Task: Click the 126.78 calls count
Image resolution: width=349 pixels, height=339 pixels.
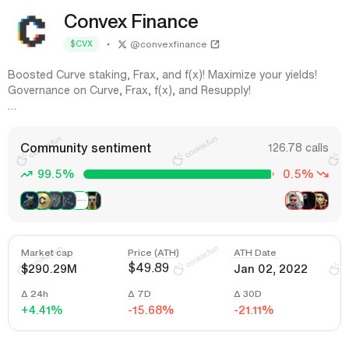Action: click(298, 148)
